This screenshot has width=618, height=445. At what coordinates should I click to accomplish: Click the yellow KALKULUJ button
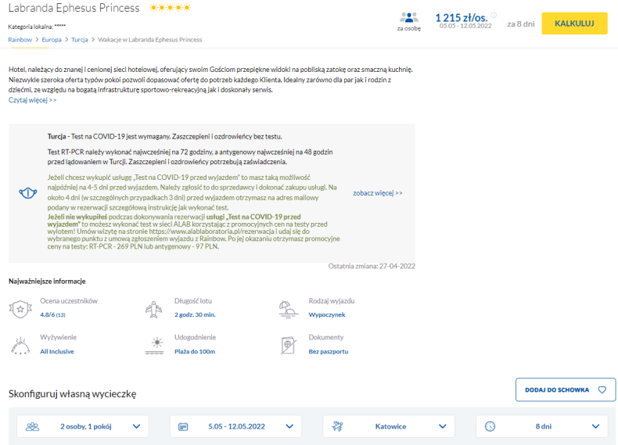pos(574,23)
